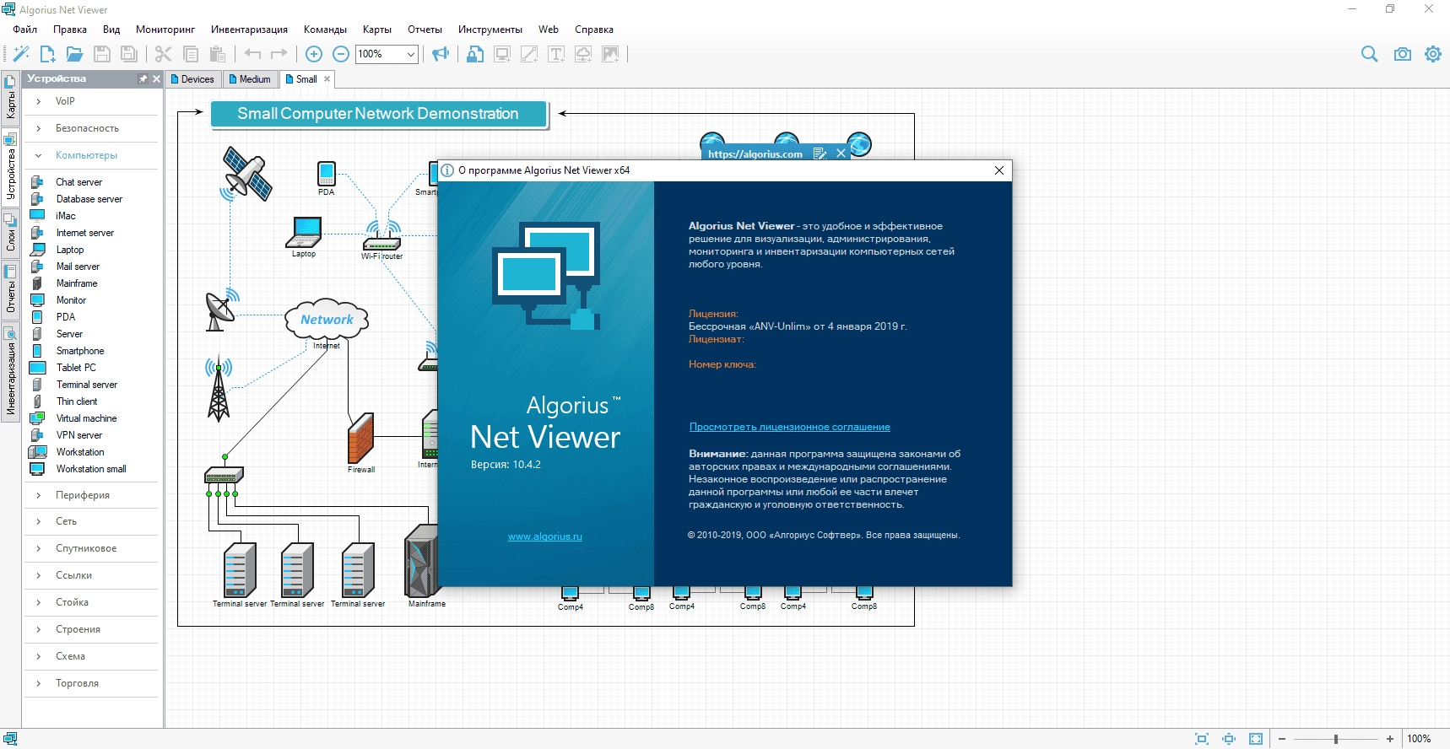Open the Файл menu
1450x749 pixels.
pos(24,30)
